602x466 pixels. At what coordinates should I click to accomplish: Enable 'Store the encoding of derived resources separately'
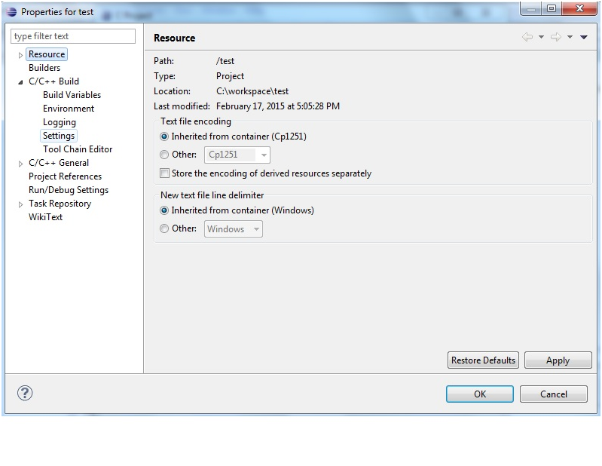click(164, 173)
